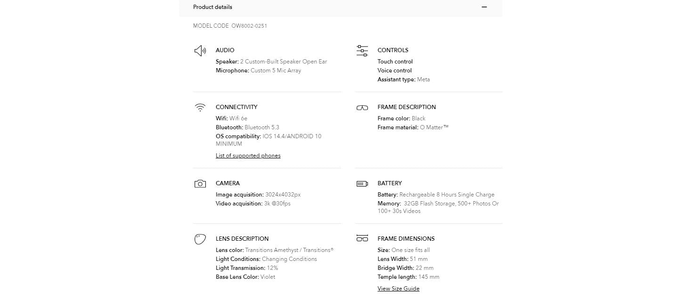Viewport: 685px width, 299px height.
Task: Click the CONNECTIVITY section heading
Action: coord(236,107)
